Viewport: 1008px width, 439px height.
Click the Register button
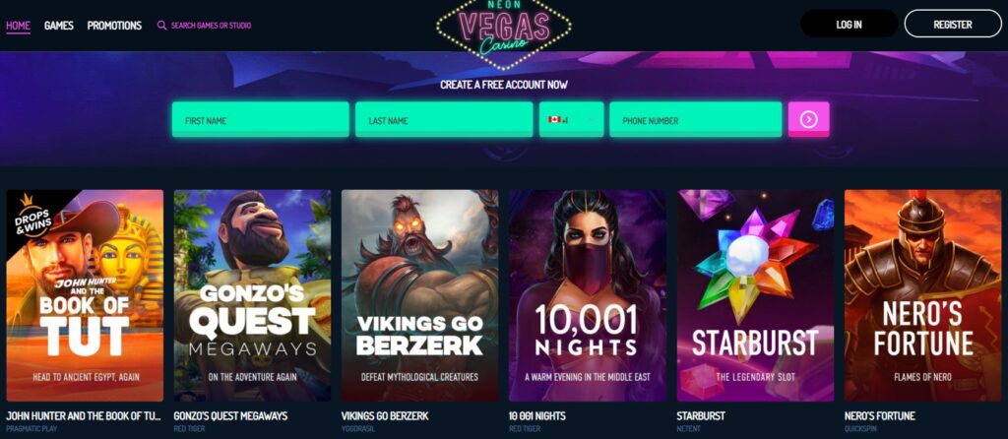click(x=953, y=25)
